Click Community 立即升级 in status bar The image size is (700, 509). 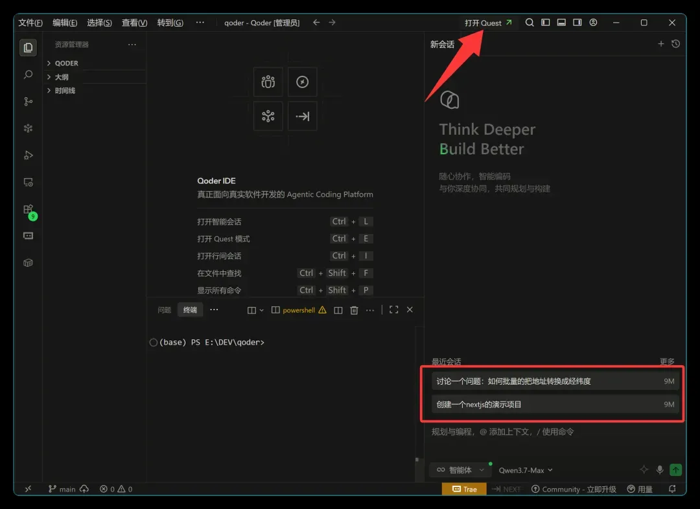coord(574,490)
